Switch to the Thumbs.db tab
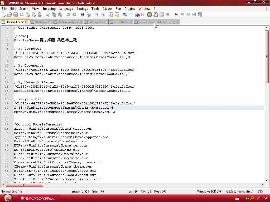This screenshot has width=270, height=202. click(121, 22)
